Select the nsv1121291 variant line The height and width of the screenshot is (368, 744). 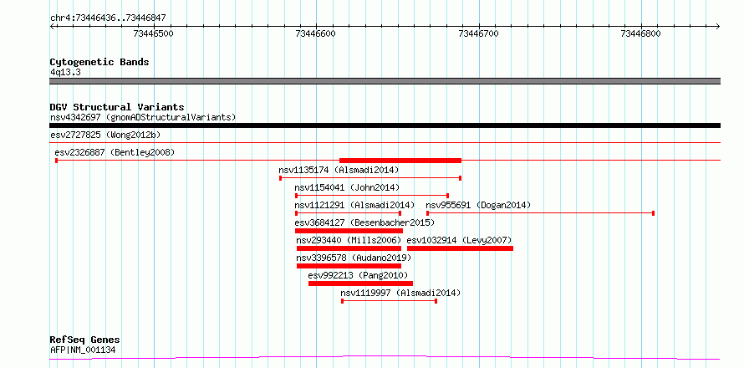[x=348, y=213]
